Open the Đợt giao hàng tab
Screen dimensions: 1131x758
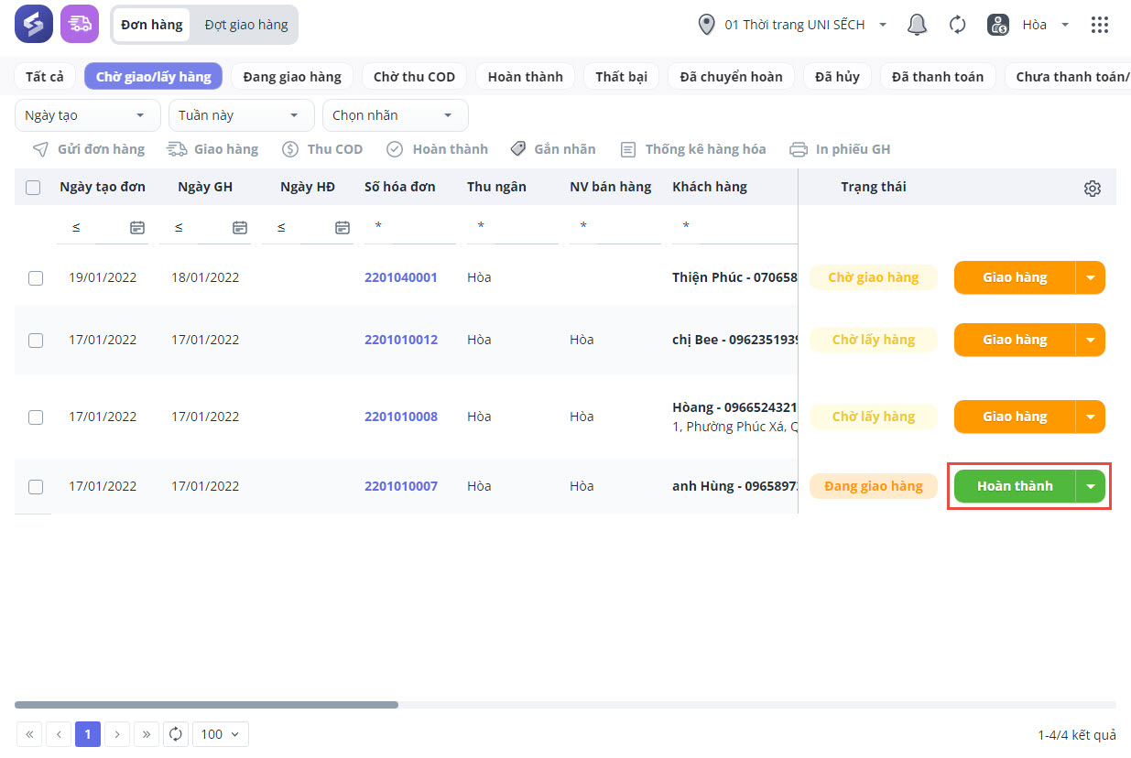[x=245, y=25]
